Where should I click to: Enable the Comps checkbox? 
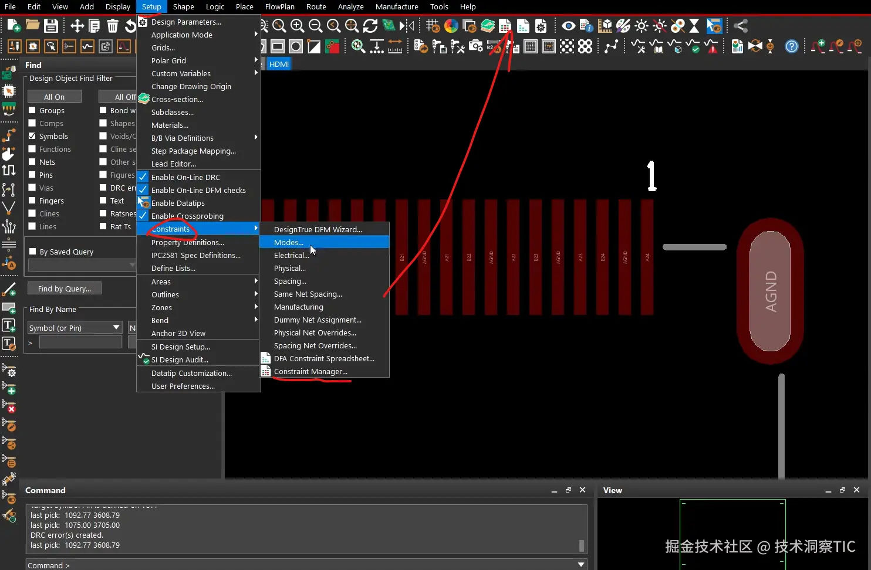[32, 123]
